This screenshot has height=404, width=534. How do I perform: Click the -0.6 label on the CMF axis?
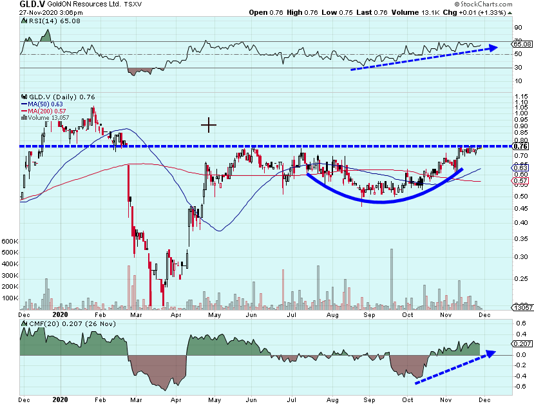[x=521, y=387]
